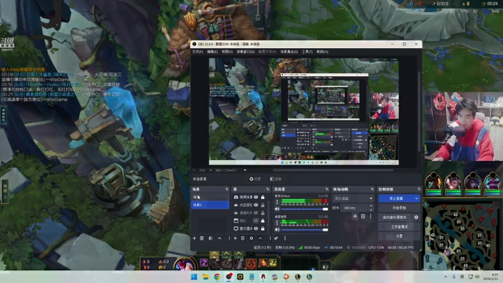
Task: Show the hidden fourth window source eye
Action: pos(256,221)
